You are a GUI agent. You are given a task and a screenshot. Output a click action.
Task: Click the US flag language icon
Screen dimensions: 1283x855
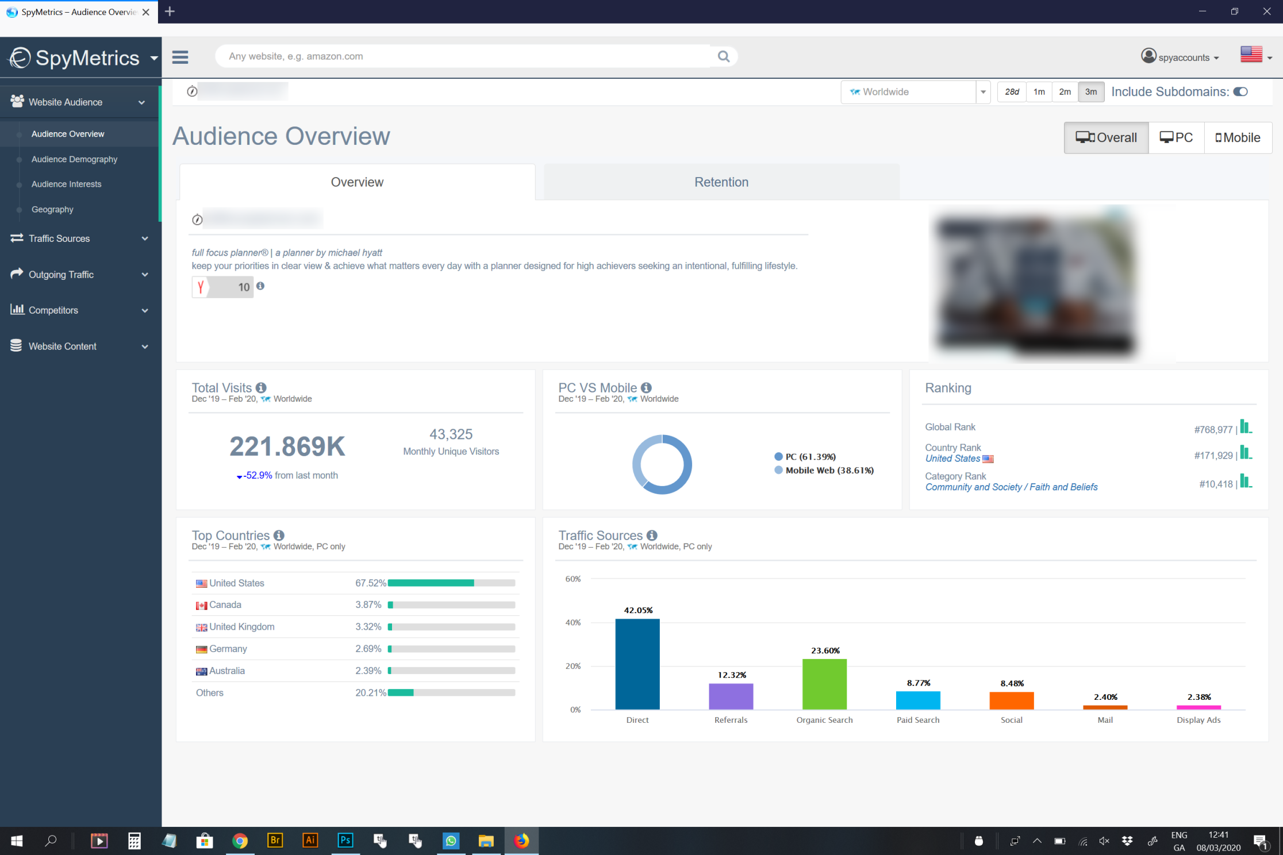point(1251,54)
